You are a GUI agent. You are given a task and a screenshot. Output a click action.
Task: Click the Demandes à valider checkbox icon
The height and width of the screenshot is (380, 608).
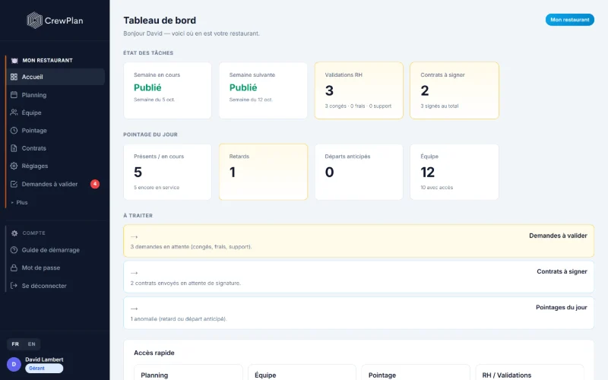click(14, 184)
